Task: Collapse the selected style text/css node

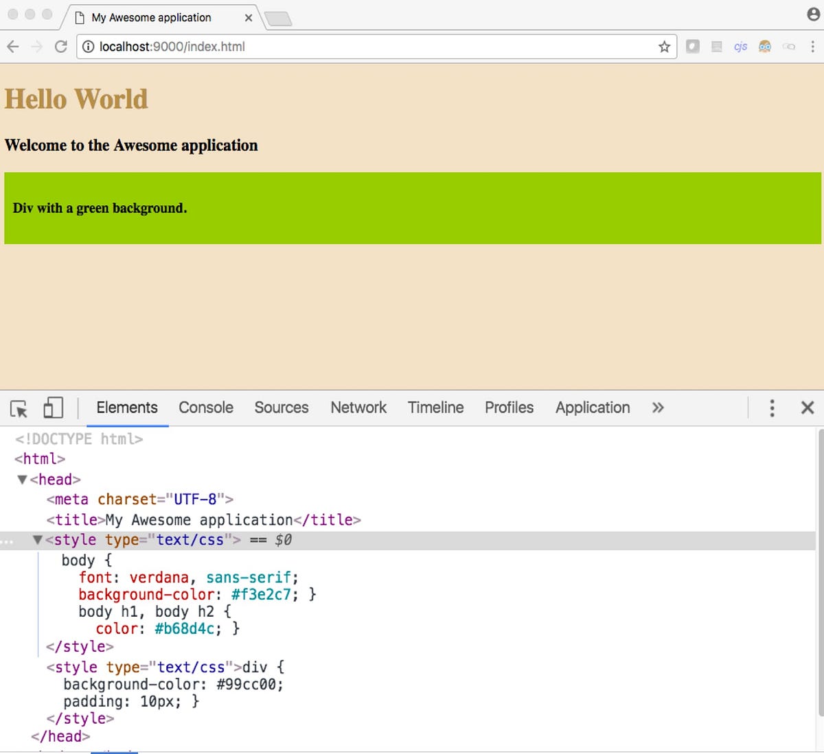Action: pos(38,540)
